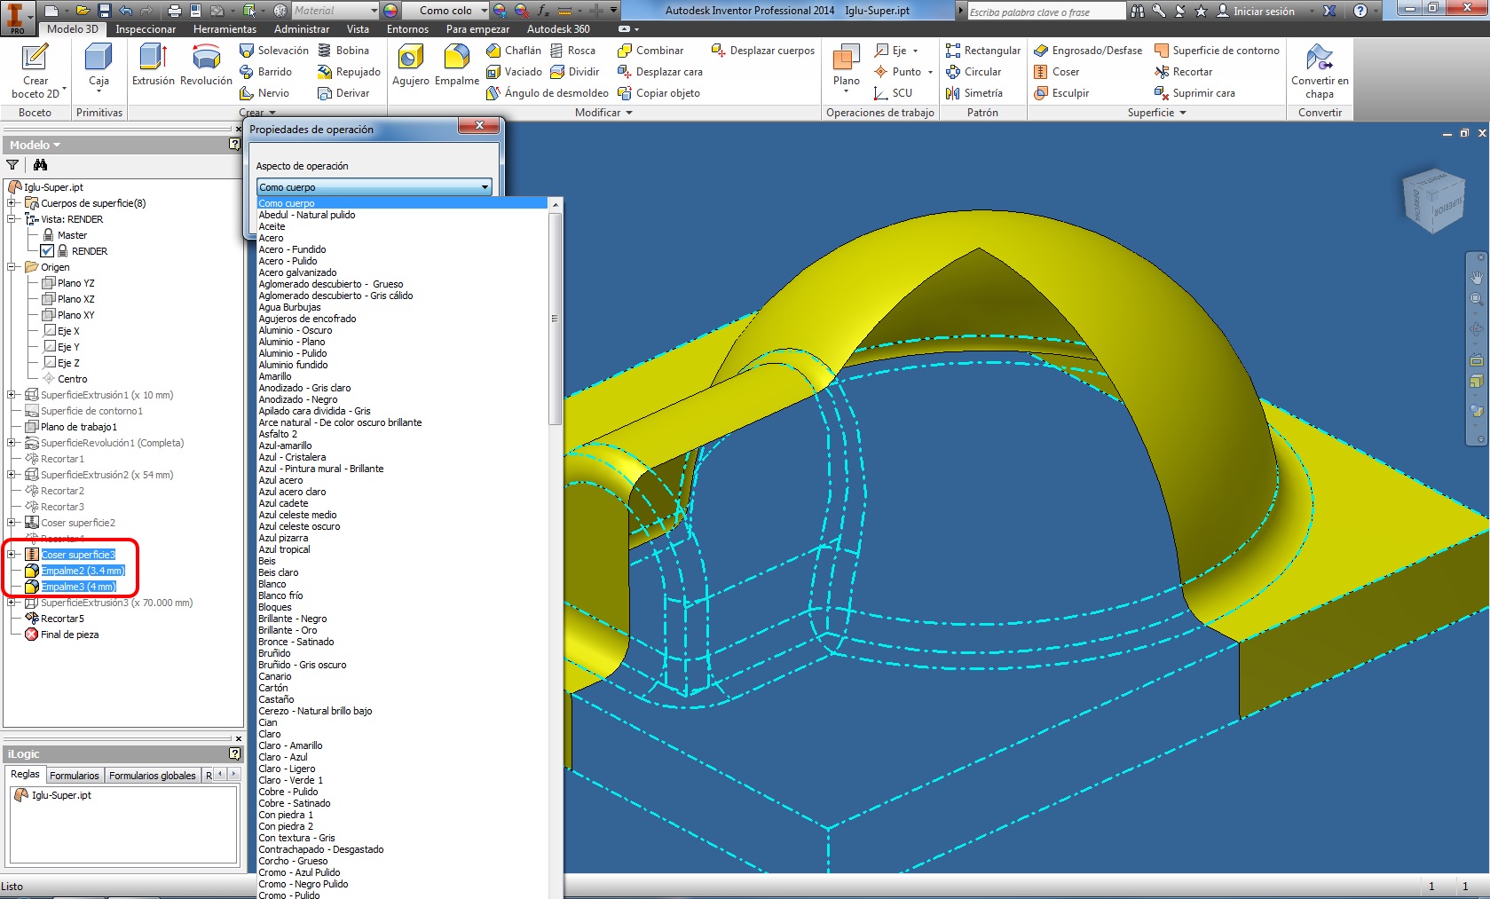Close the Propiedades de operación dialog

(479, 126)
